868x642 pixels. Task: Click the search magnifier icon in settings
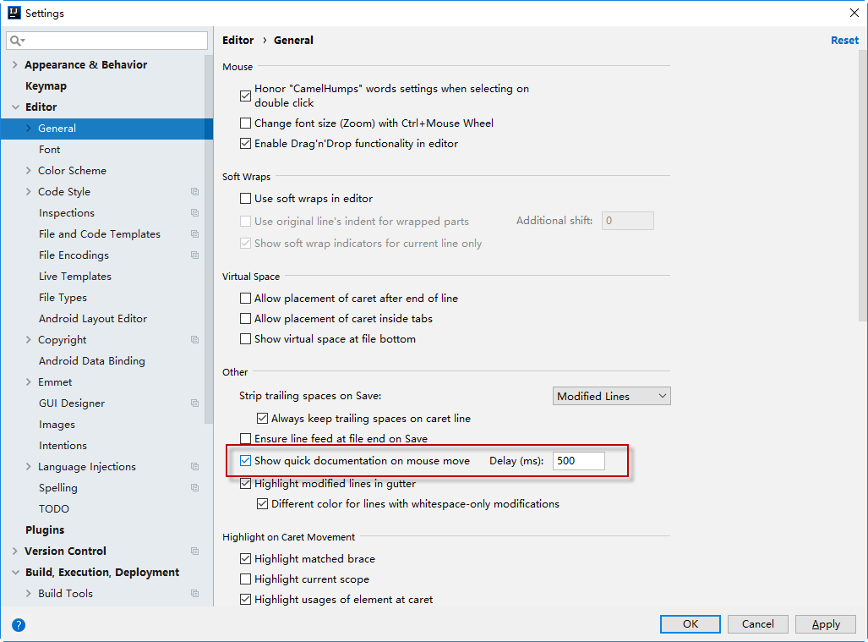[15, 41]
